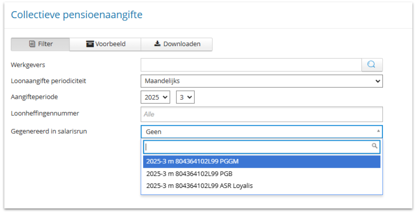
Task: Select the Filter tab
Action: (41, 44)
